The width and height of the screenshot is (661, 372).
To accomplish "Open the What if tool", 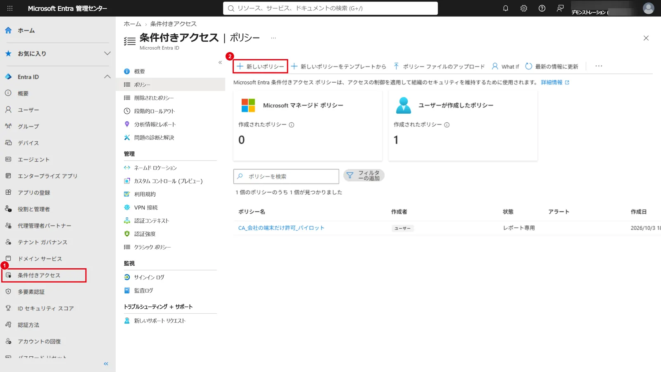I will (x=505, y=67).
